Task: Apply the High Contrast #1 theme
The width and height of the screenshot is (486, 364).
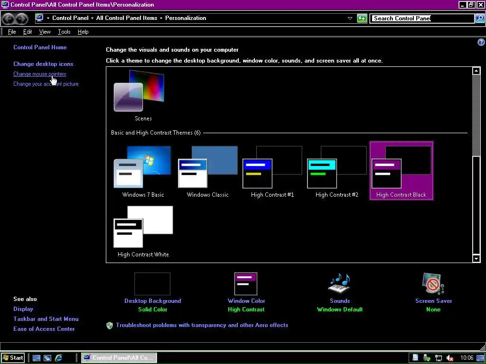Action: point(272,171)
